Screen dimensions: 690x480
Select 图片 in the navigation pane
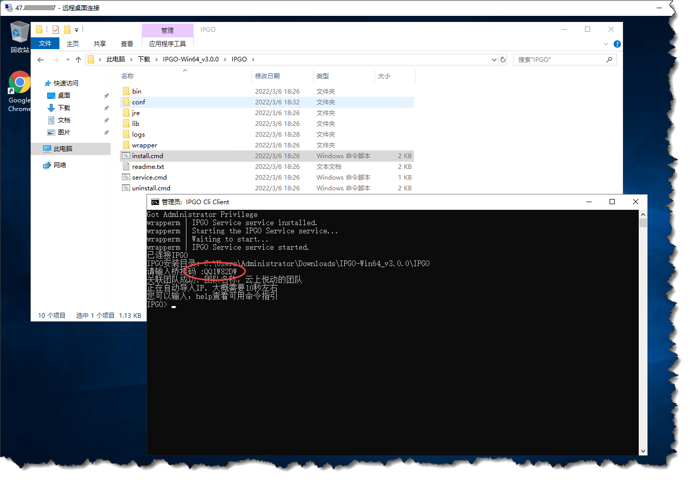click(64, 133)
